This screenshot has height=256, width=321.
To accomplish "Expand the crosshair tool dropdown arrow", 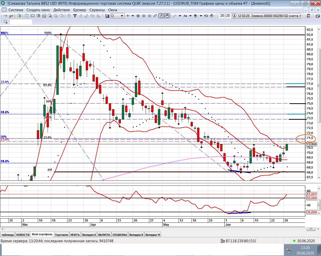I will pyautogui.click(x=133, y=16).
